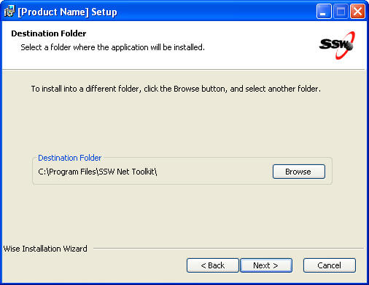
Task: Click the C:\Program Files\SSW Net Toolkit\ path
Action: point(98,172)
